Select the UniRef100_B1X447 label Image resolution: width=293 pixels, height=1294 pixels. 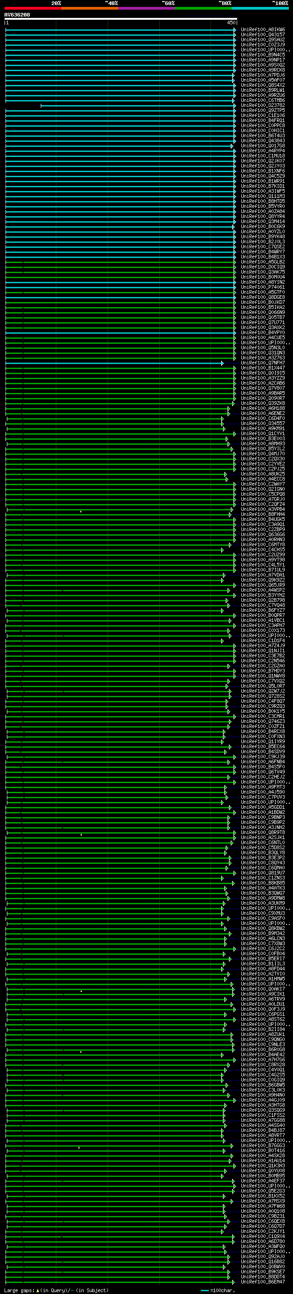[x=262, y=368]
